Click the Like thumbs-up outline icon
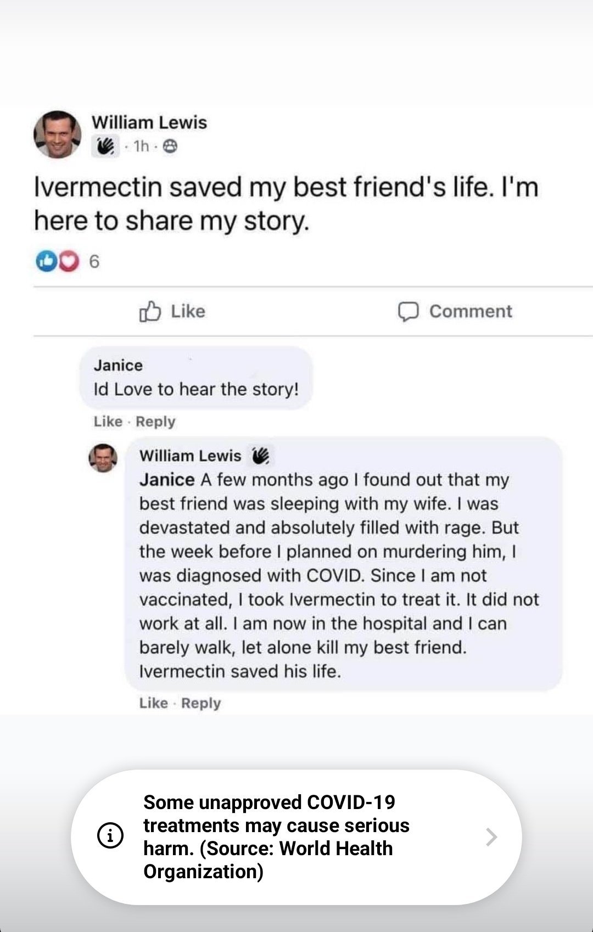Image resolution: width=593 pixels, height=932 pixels. pos(150,311)
